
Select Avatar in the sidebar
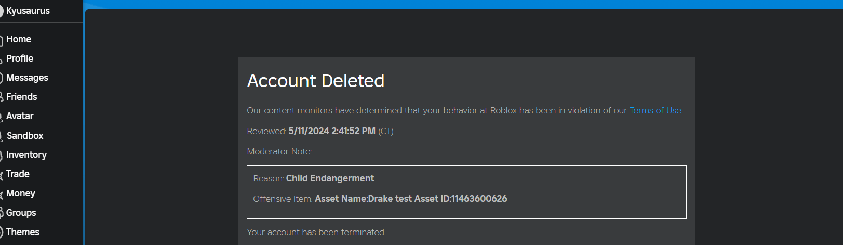click(x=20, y=116)
